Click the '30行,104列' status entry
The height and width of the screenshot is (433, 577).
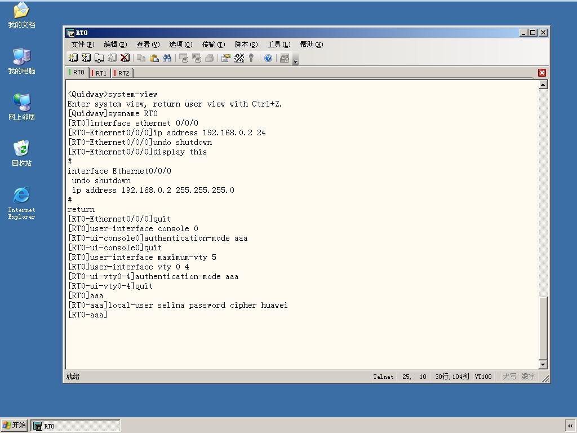(452, 377)
